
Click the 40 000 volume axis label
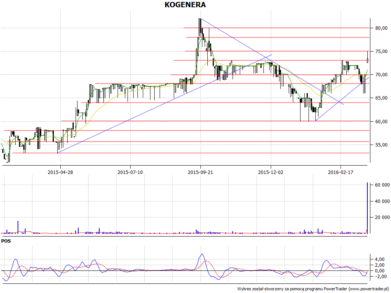tap(382, 201)
